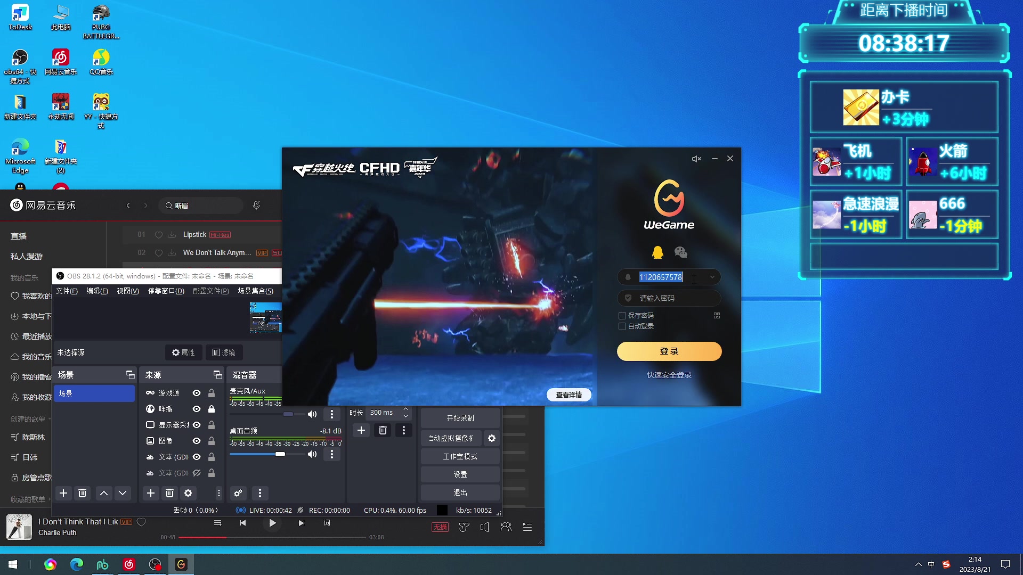Open NetEase Music playlist queue icon
This screenshot has height=575, width=1023.
point(527,527)
